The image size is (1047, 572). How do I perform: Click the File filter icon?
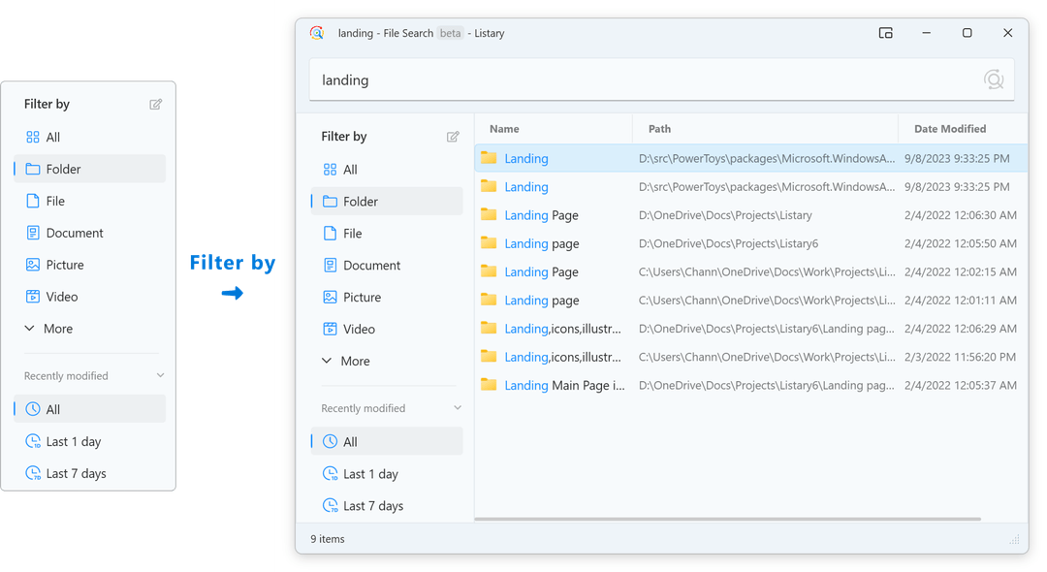point(333,233)
